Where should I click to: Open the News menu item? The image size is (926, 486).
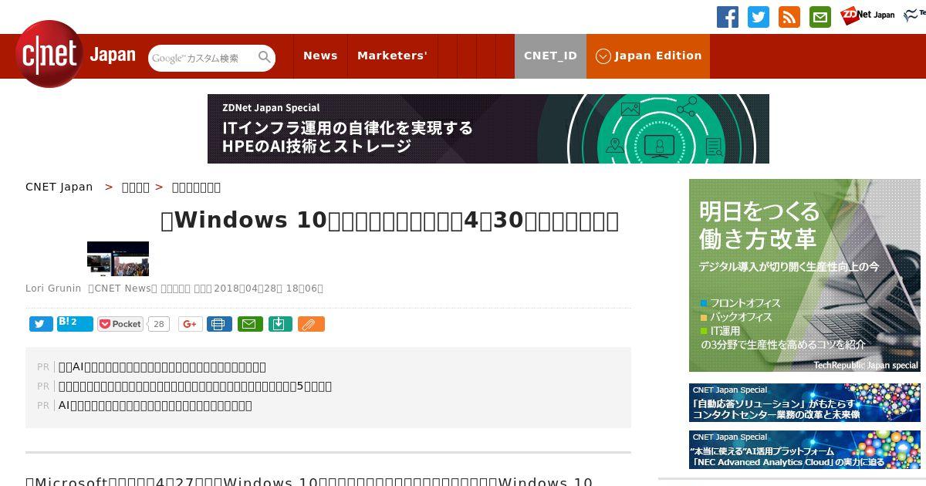(x=320, y=56)
